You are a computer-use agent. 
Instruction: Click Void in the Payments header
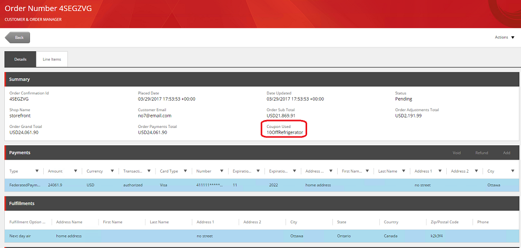pos(456,153)
